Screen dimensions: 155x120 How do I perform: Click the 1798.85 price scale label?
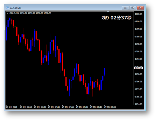point(138,44)
